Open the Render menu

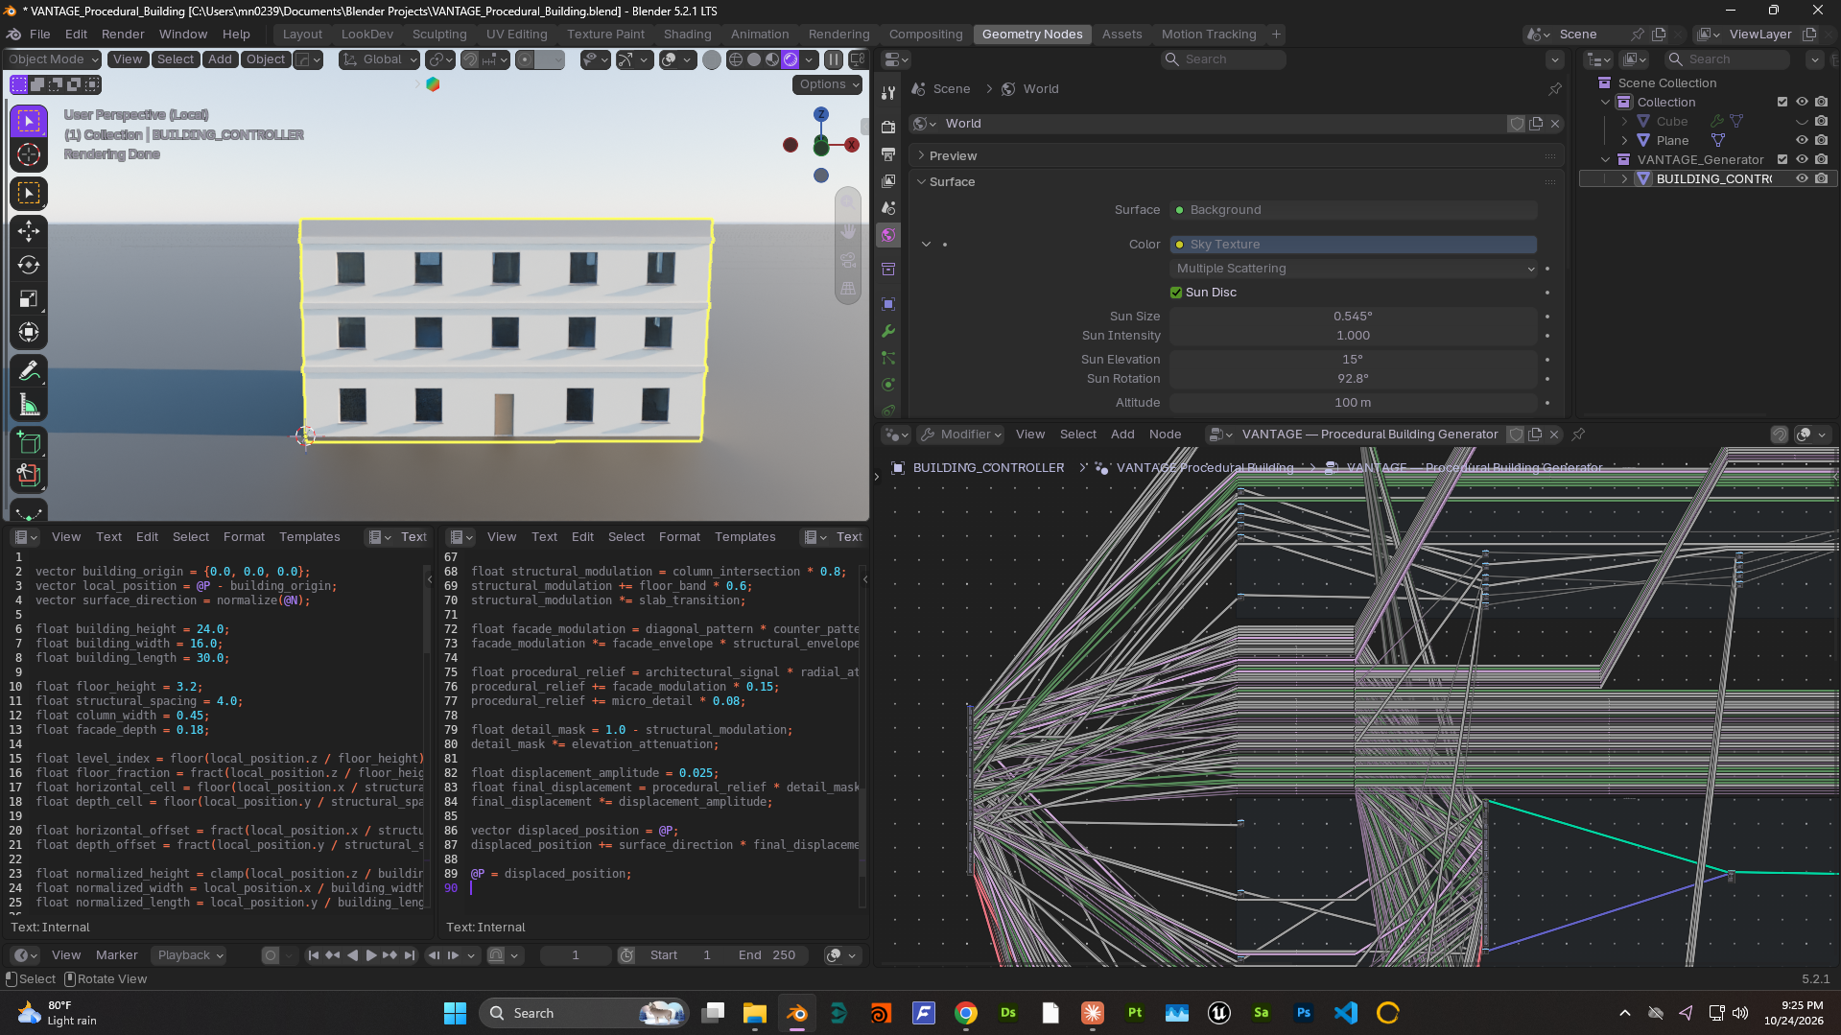point(123,35)
